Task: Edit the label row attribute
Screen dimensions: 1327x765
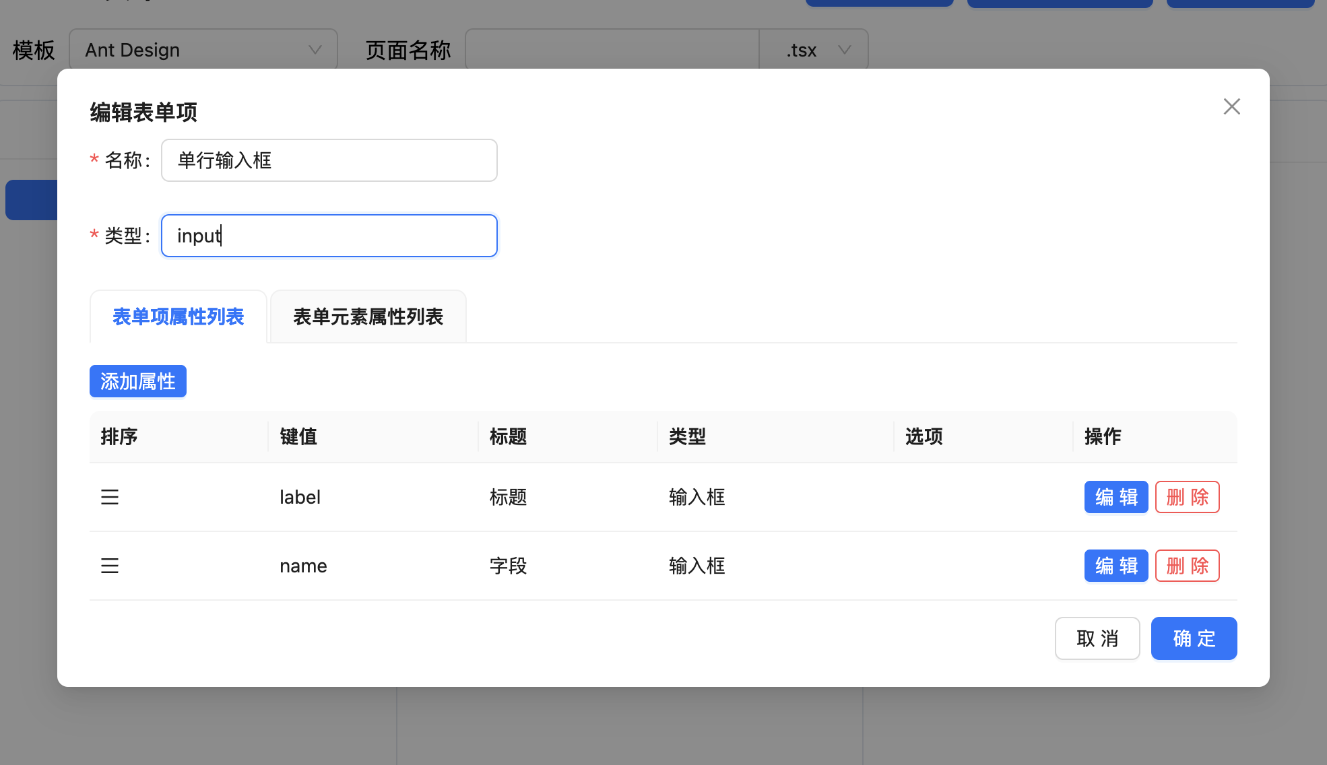Action: tap(1115, 497)
